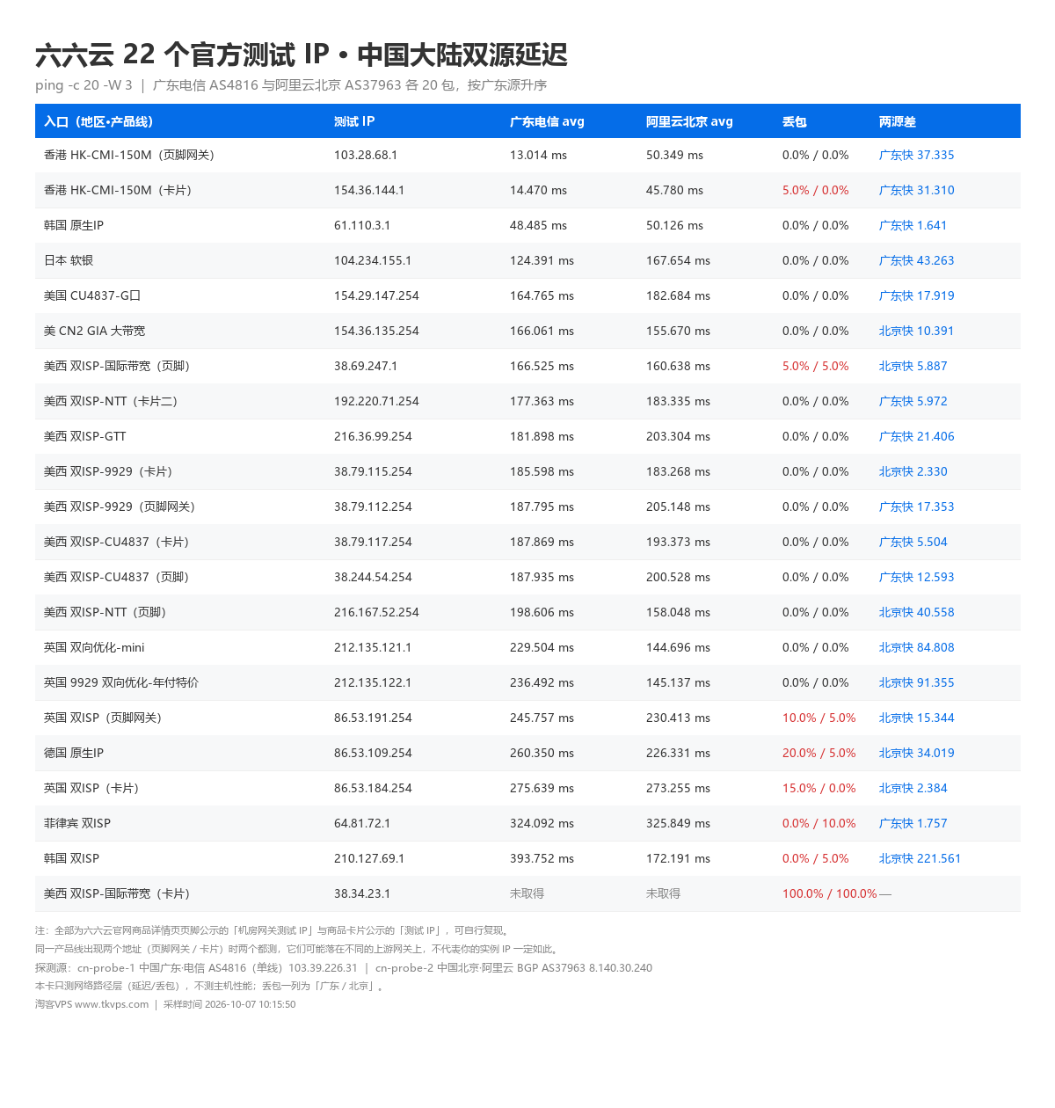
Task: Click footer line with 淘客VPS www.tkvps.com
Action: (x=165, y=1004)
